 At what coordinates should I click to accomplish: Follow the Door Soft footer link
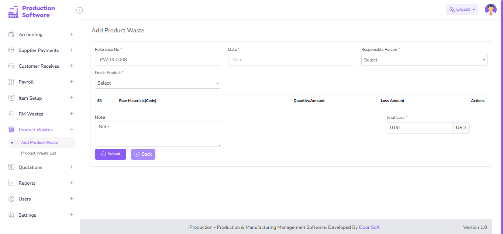tap(369, 227)
